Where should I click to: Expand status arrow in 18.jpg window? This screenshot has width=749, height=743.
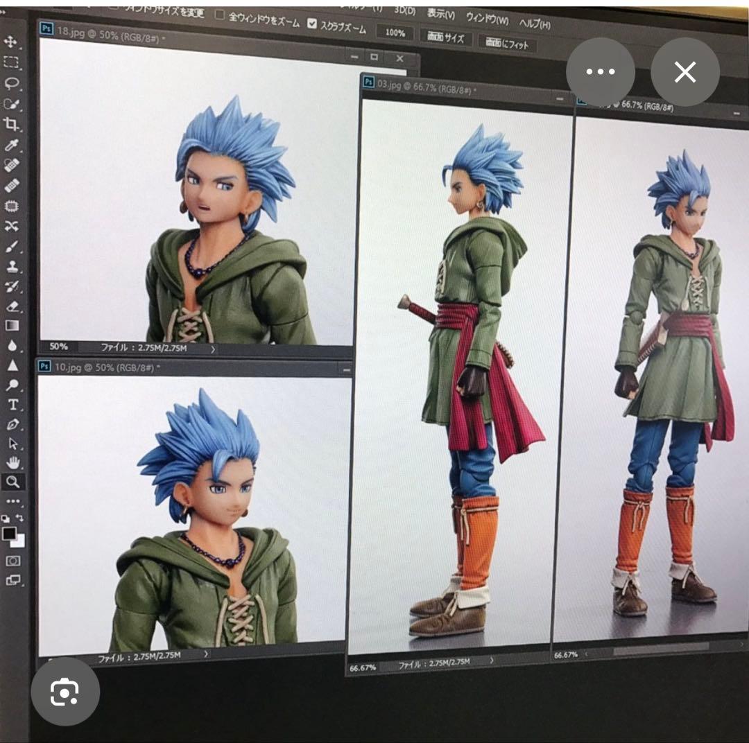coord(212,350)
